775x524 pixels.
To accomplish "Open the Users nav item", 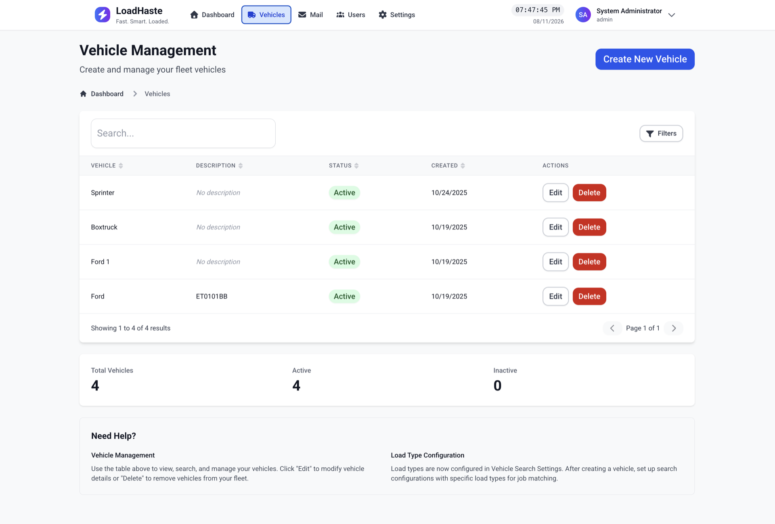I will (x=351, y=15).
